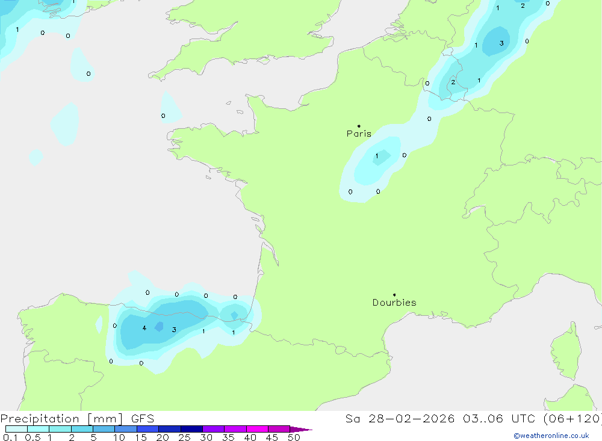Click the Dourbies location label

(x=394, y=303)
